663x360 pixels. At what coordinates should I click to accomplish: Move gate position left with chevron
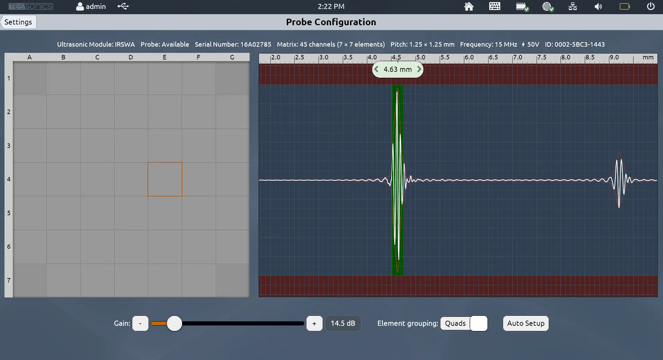coord(376,69)
